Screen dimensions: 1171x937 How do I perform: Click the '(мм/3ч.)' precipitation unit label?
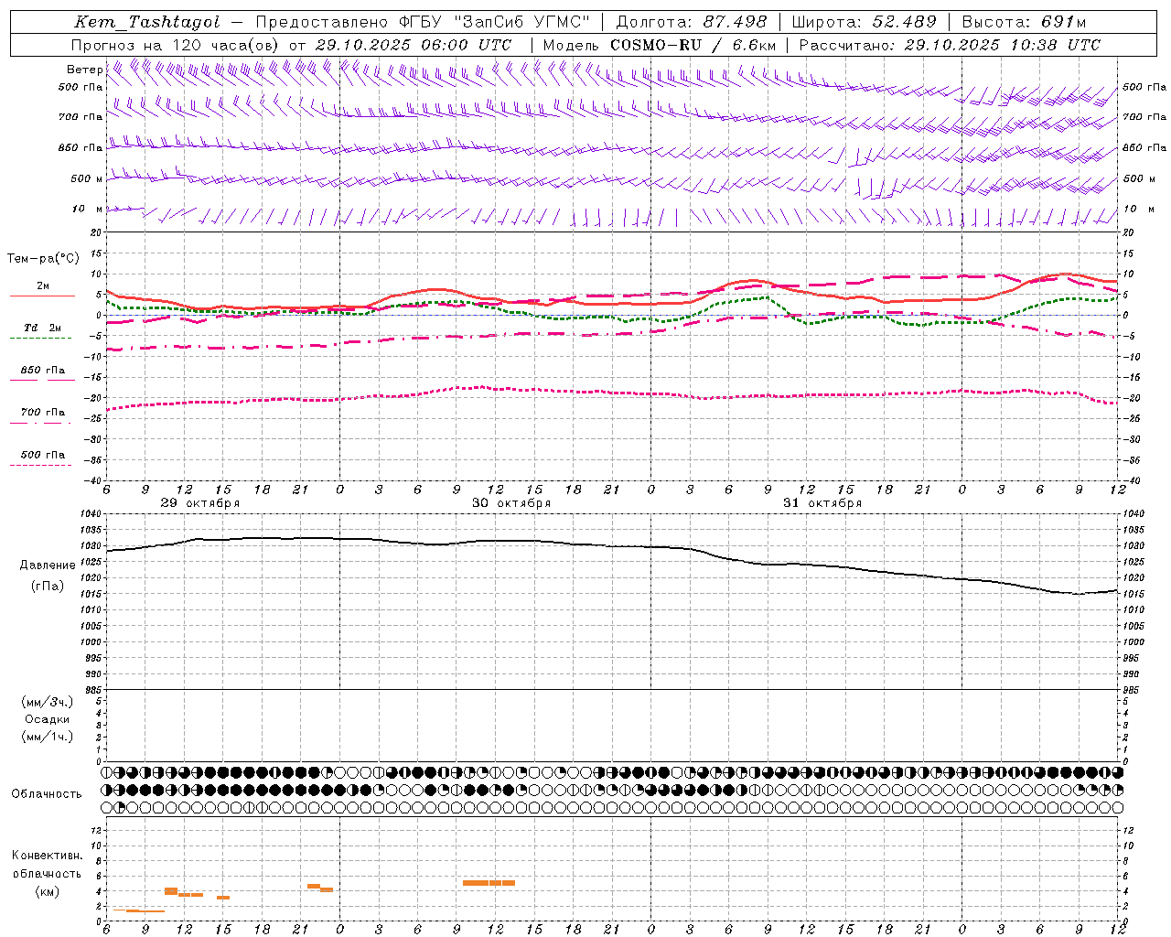[x=48, y=702]
